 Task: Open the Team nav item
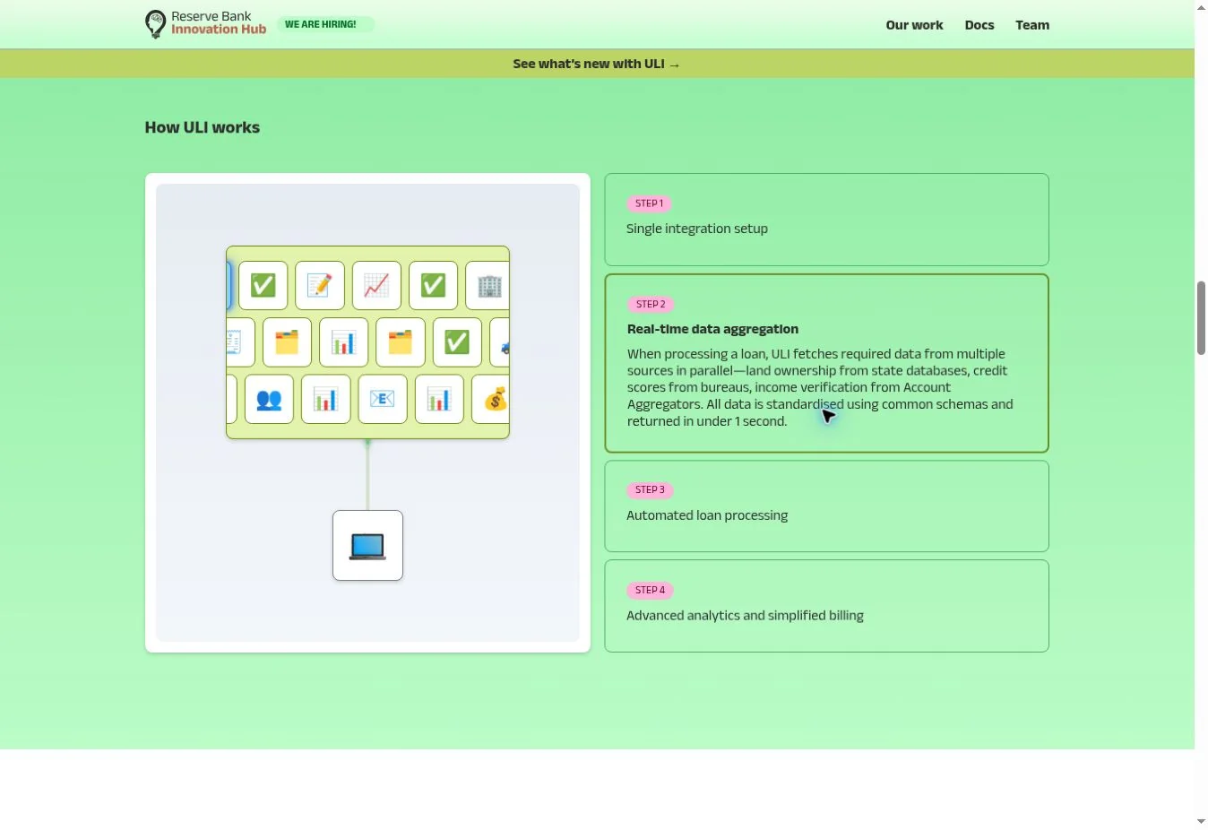(x=1032, y=25)
